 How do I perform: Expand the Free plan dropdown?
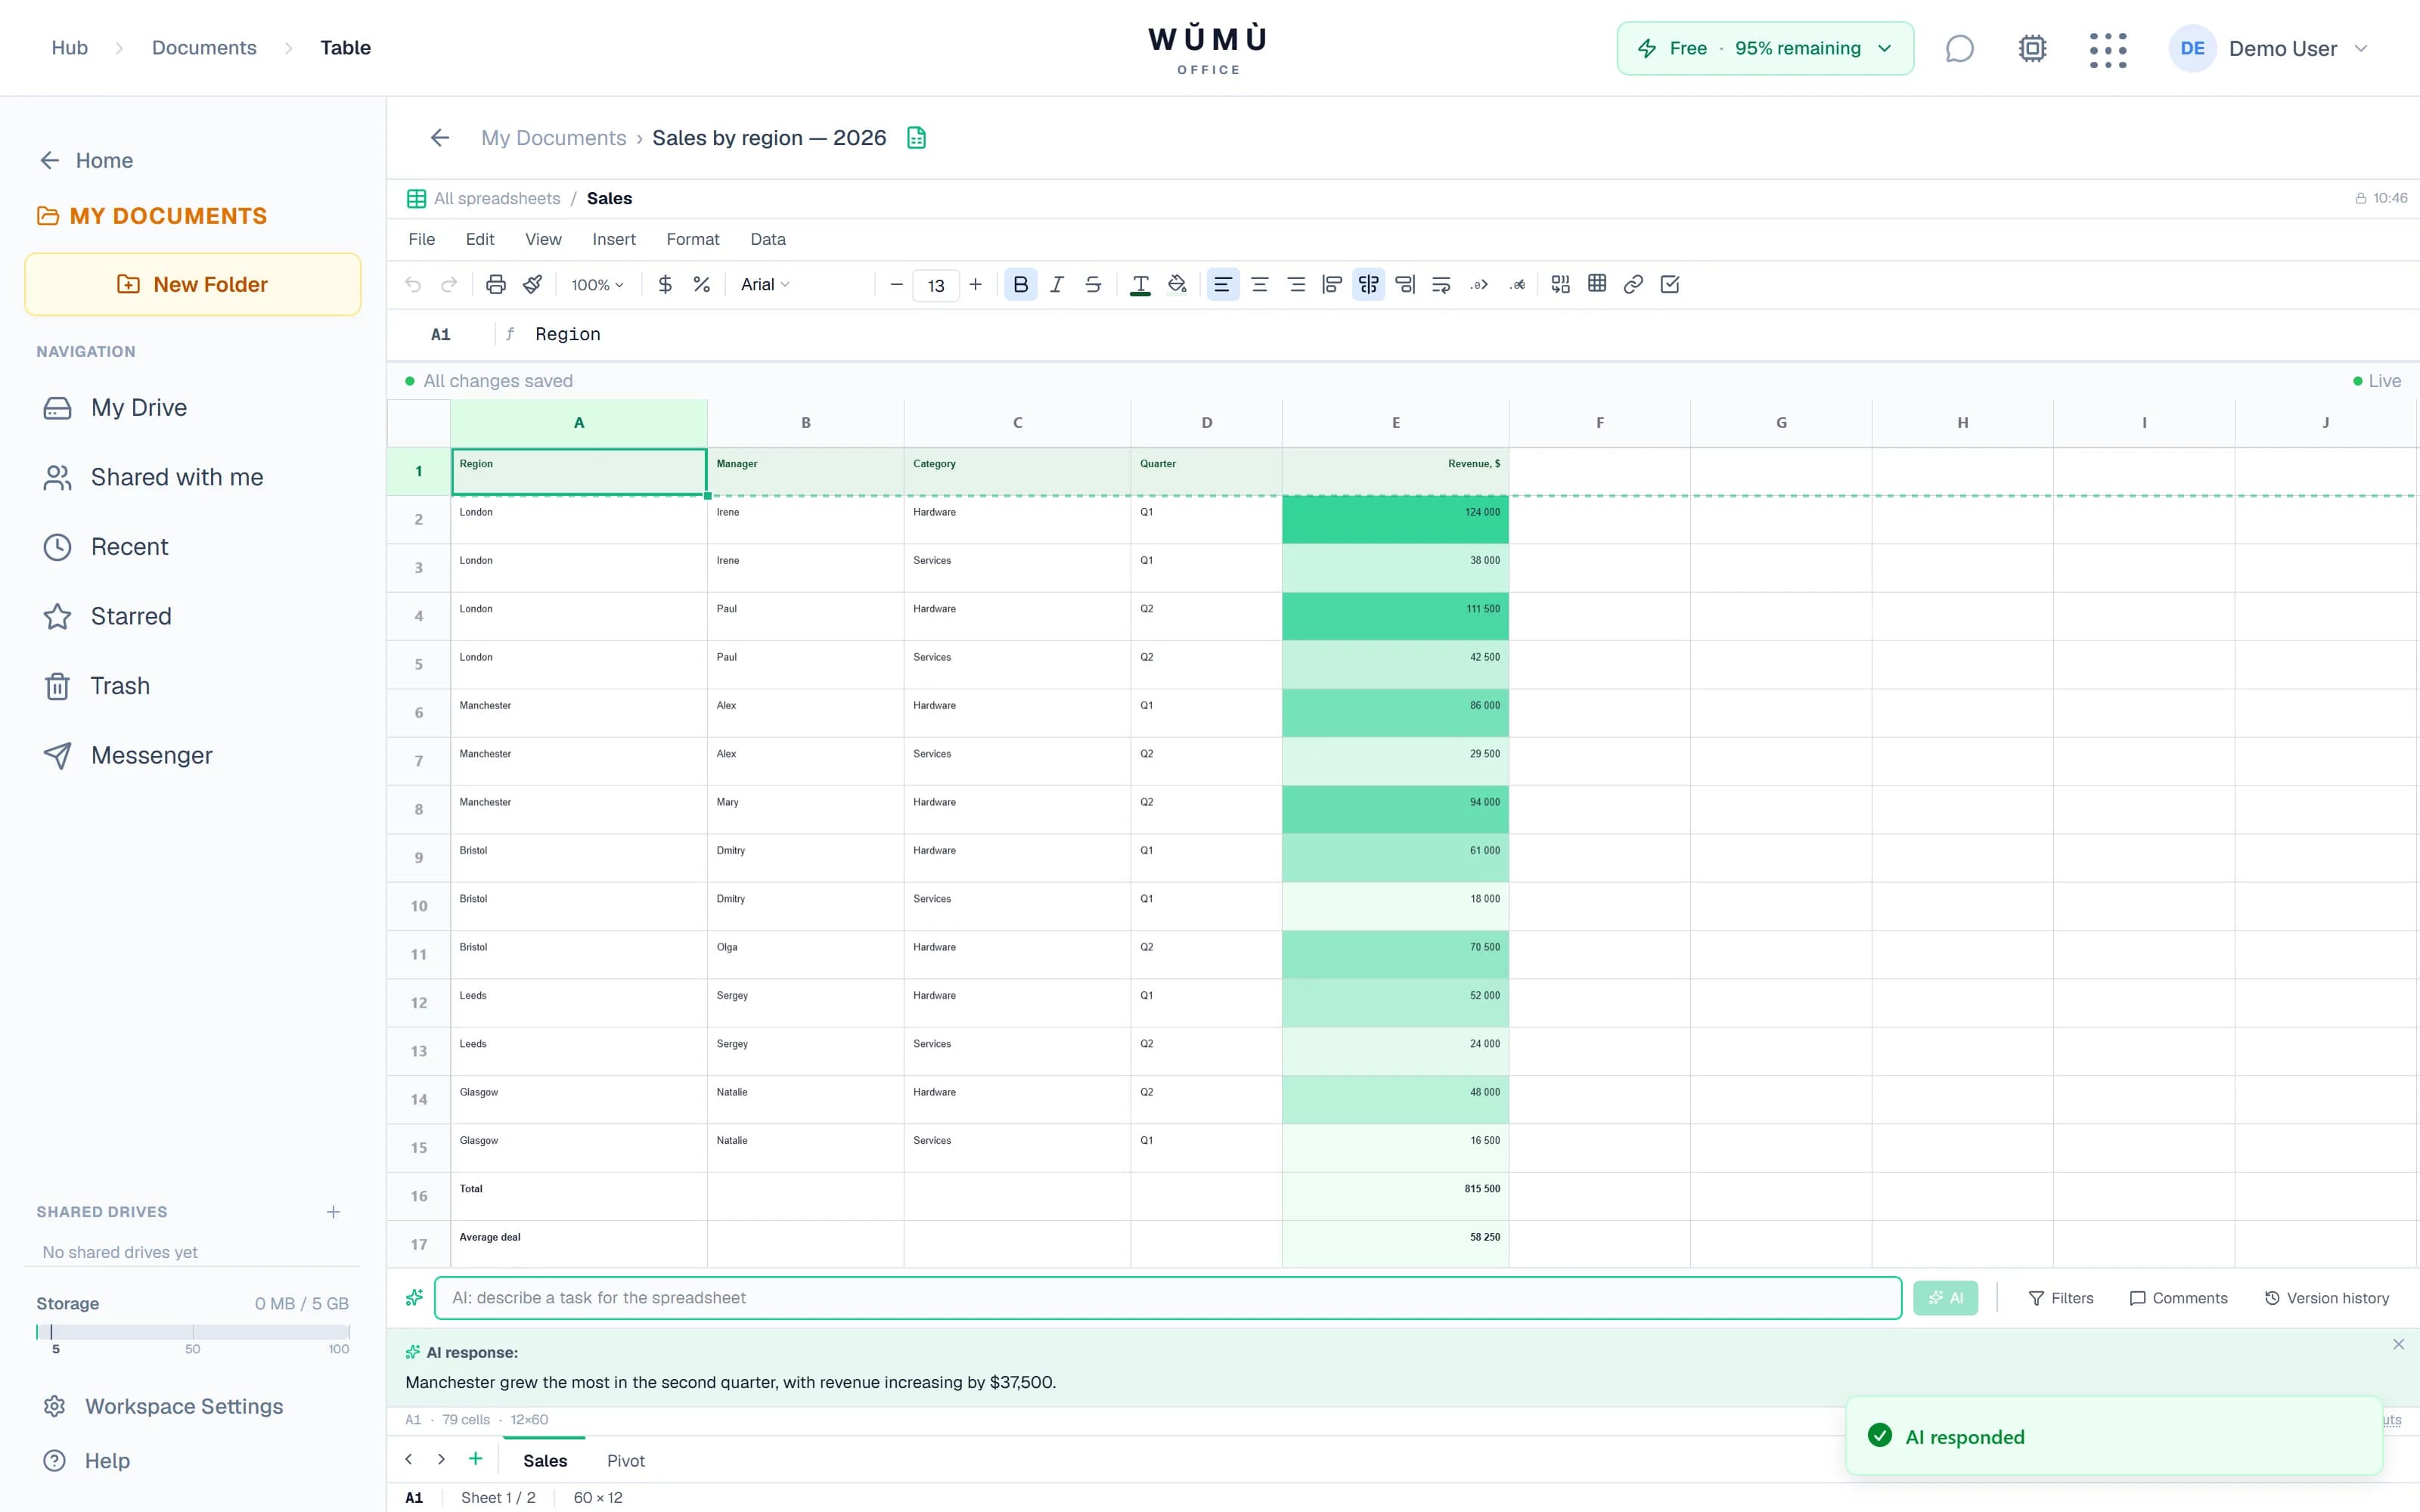click(1765, 48)
